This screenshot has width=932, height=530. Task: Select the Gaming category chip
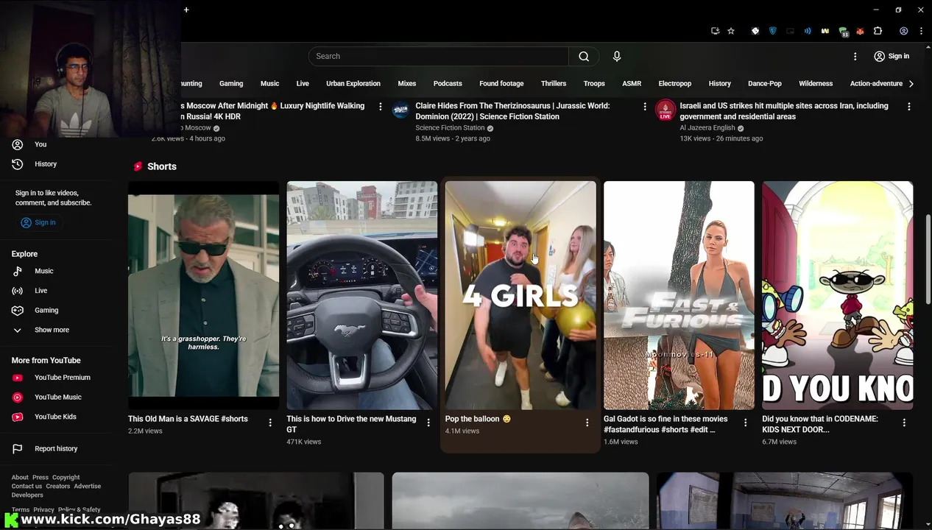[231, 84]
